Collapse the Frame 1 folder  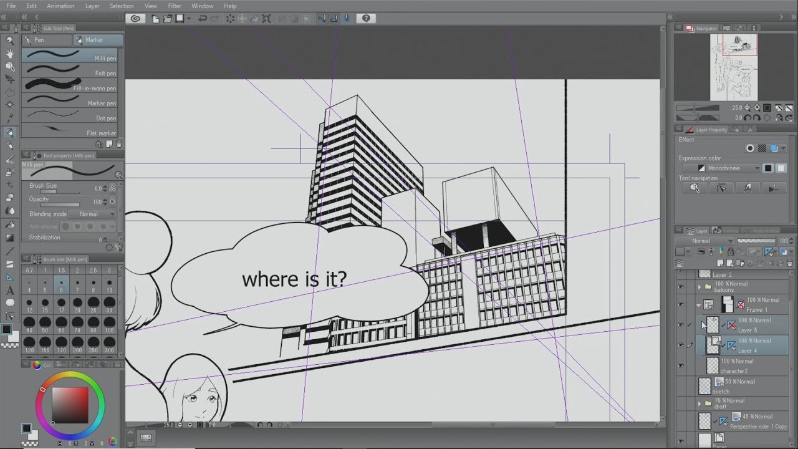pos(698,305)
